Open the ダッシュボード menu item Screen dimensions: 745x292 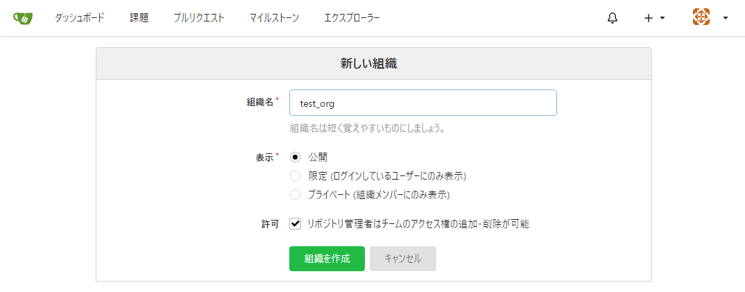pos(80,18)
